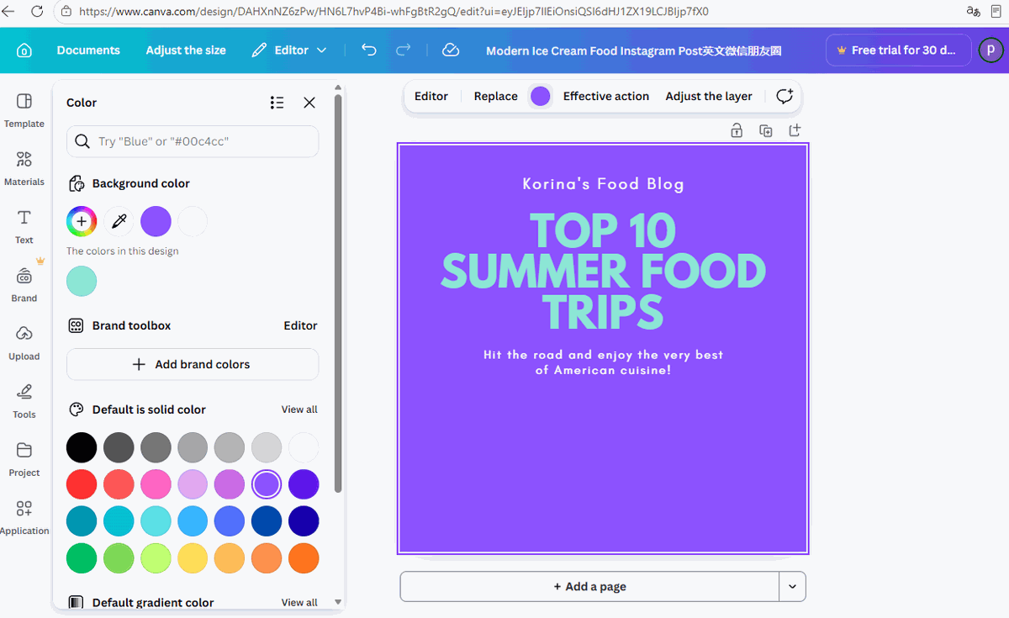Select the Korina's Food Blog text

tap(603, 184)
